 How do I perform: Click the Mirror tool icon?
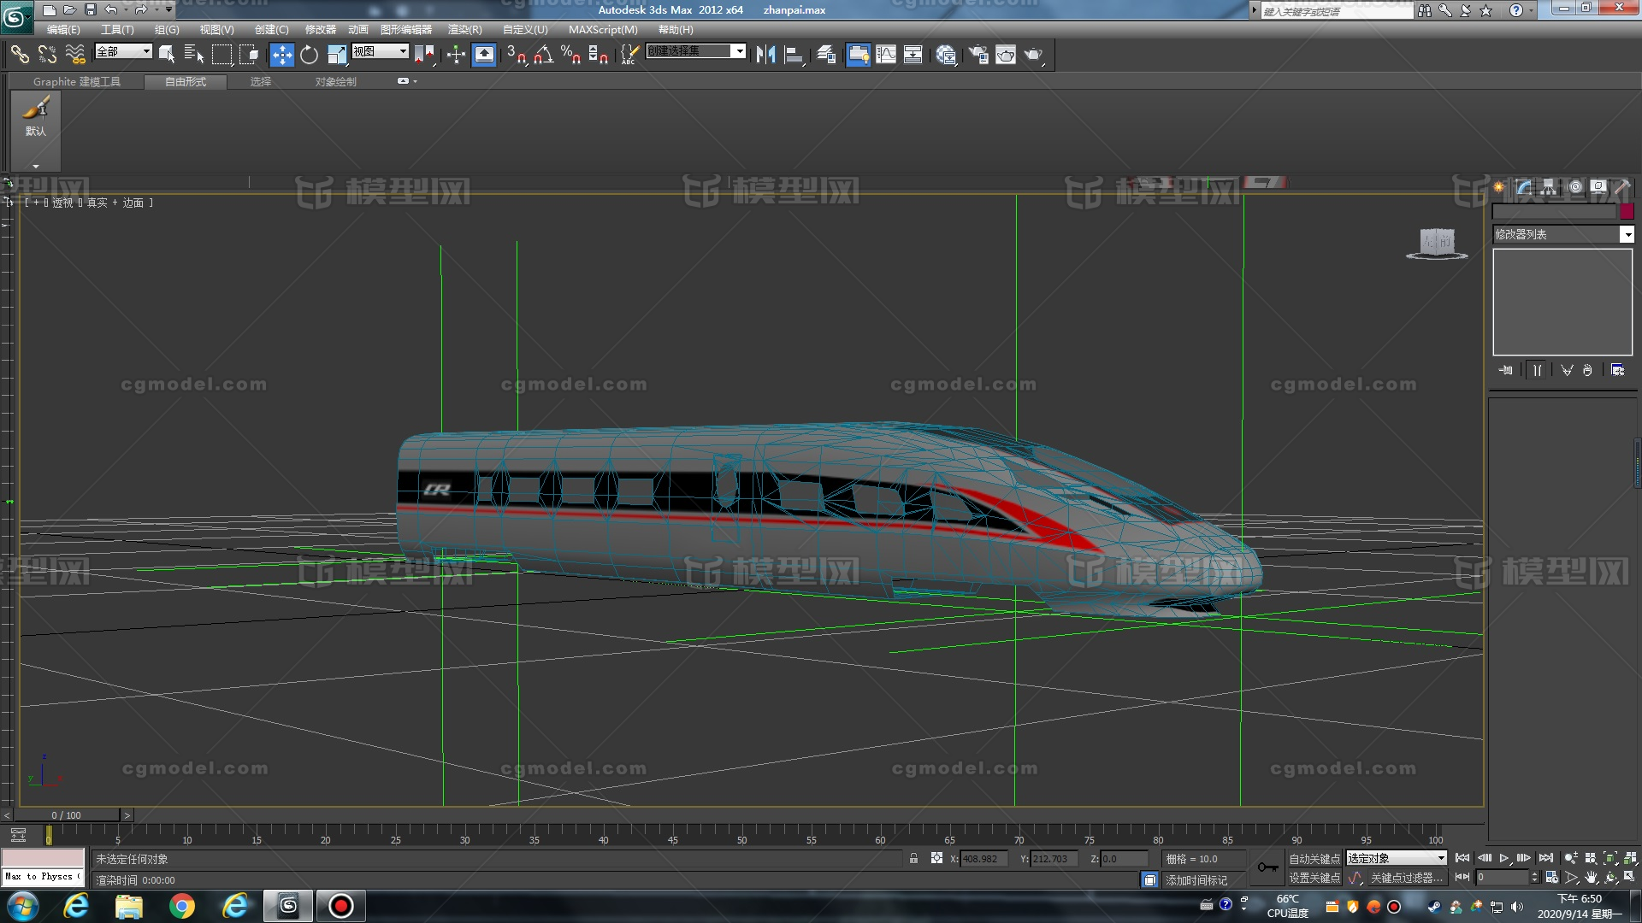(765, 55)
